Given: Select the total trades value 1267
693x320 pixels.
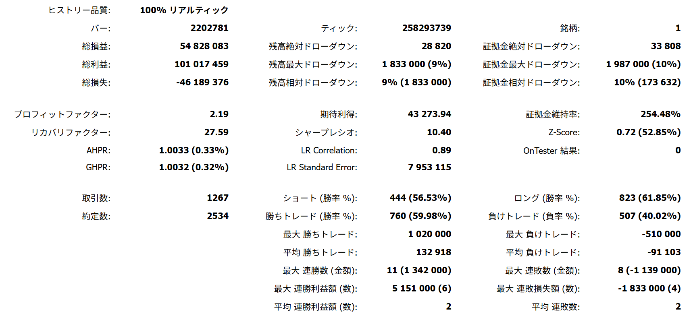Looking at the screenshot, I should tap(217, 198).
